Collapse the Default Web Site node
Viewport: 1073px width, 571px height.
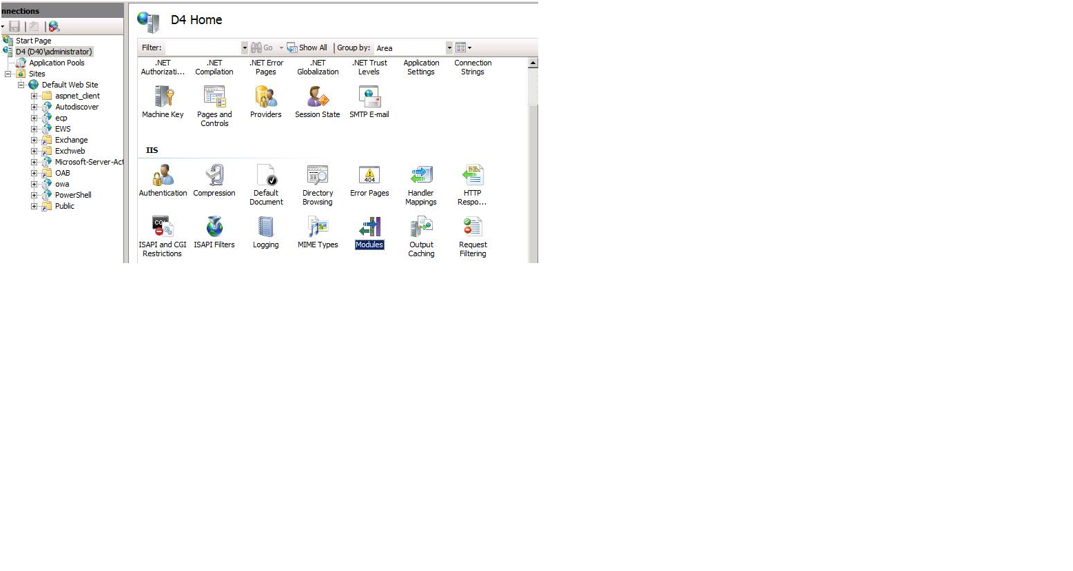[x=21, y=85]
